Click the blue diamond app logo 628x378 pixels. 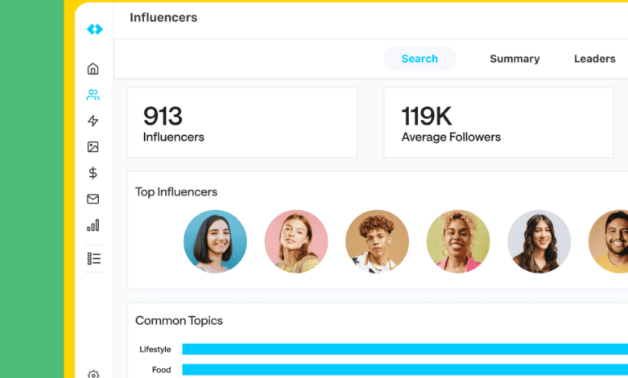coord(94,29)
